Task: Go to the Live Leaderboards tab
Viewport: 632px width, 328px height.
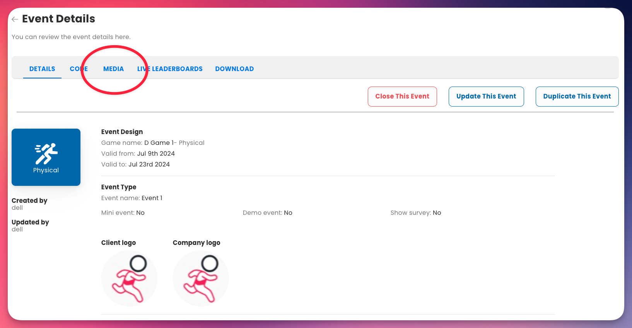Action: tap(170, 69)
